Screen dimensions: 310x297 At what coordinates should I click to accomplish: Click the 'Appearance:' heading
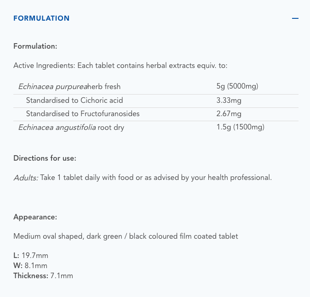[x=35, y=217]
